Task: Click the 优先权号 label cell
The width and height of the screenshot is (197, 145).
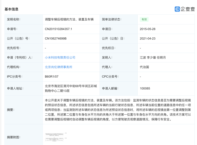Action: coord(24,48)
